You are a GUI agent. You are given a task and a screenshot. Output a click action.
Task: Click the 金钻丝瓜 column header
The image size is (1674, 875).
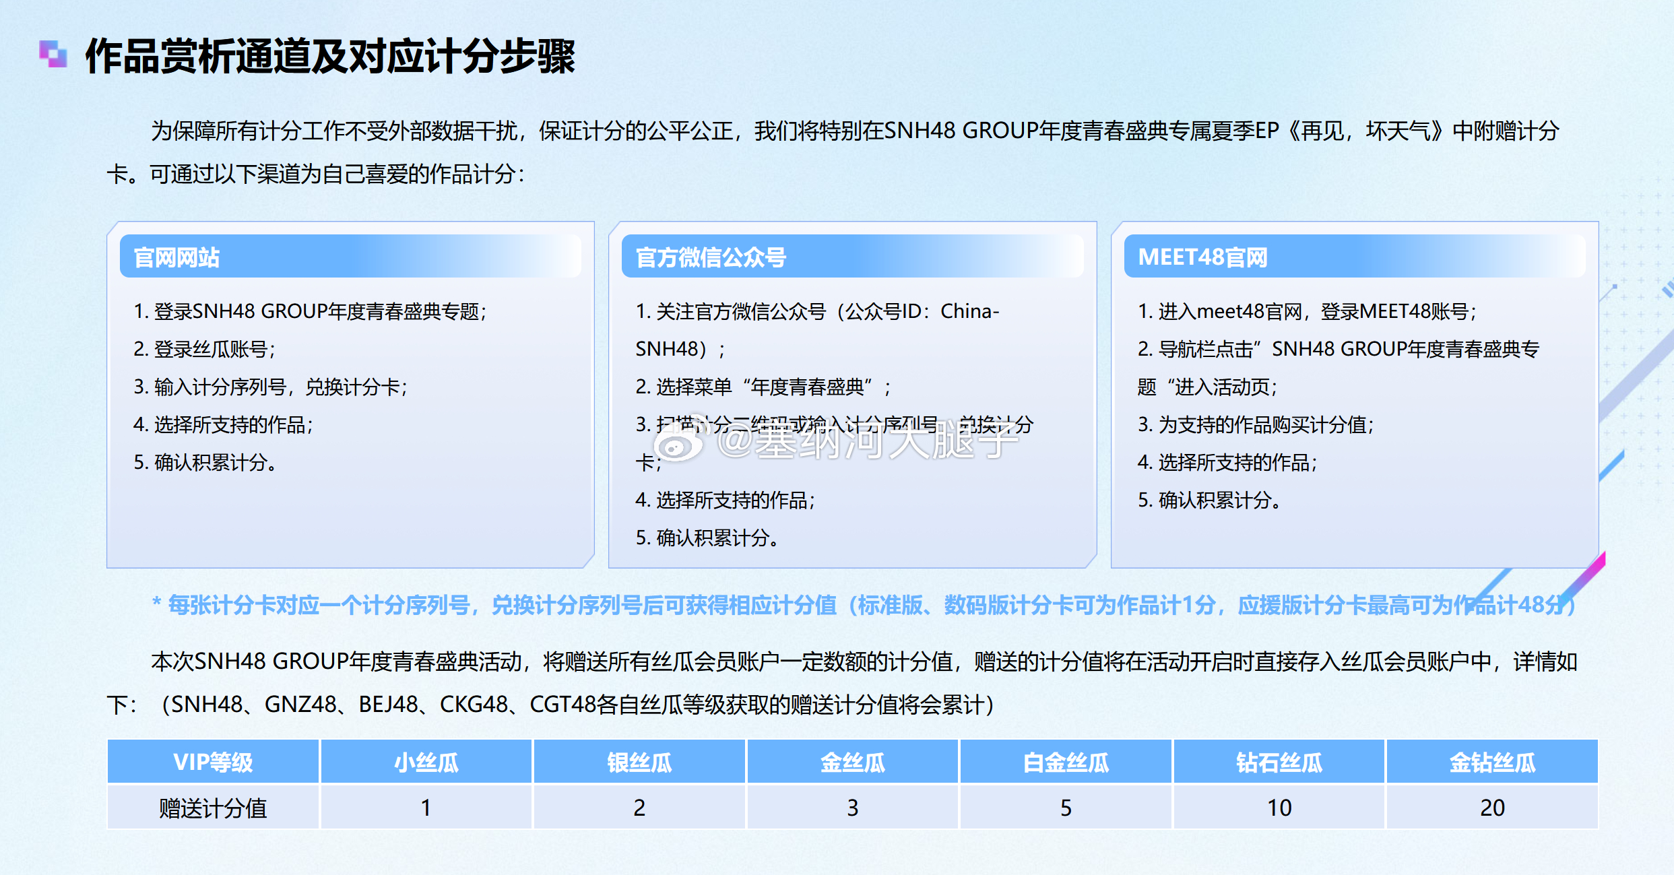coord(1492,762)
